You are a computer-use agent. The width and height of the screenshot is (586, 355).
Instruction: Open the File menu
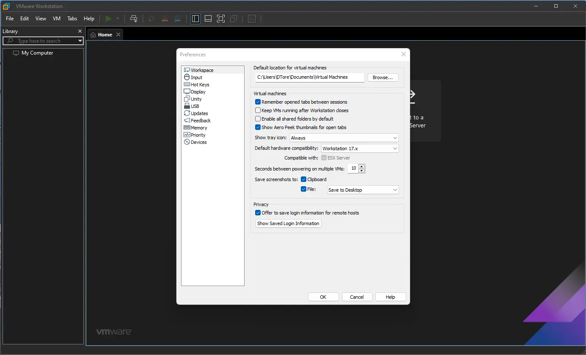click(x=10, y=19)
